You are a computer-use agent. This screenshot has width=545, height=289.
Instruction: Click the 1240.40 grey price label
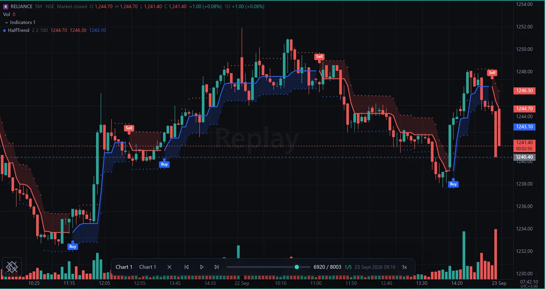coord(524,157)
